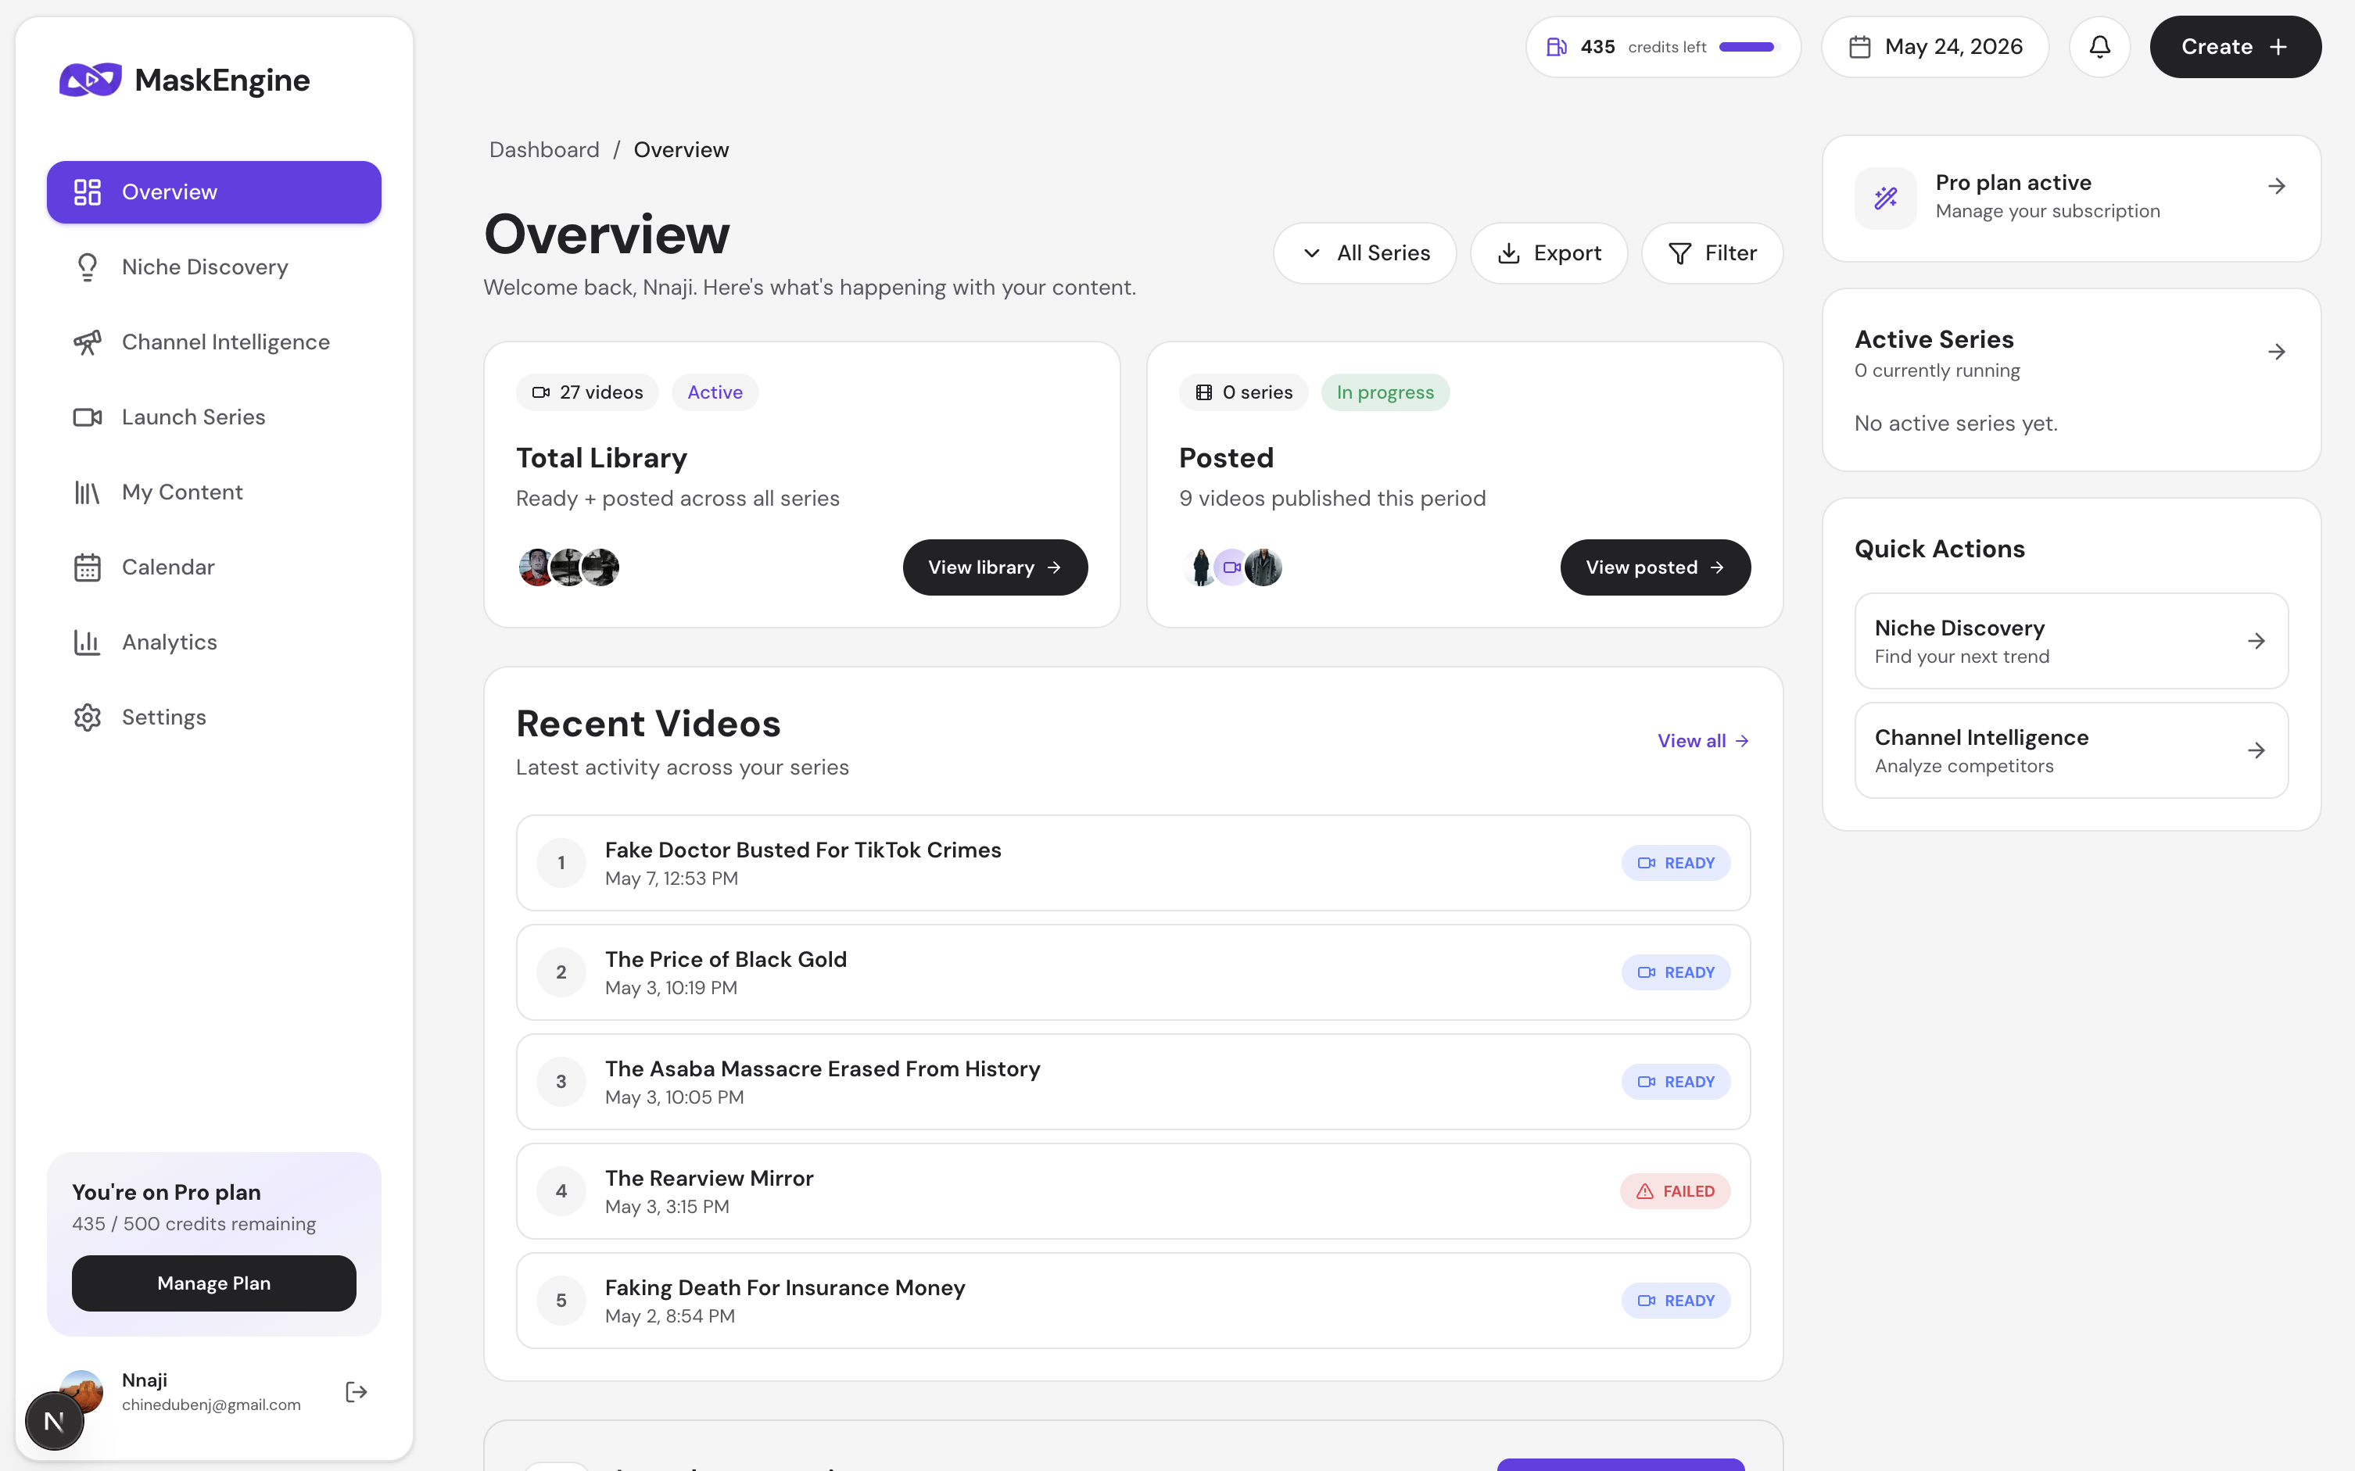Click the 27 videos chip
This screenshot has width=2355, height=1471.
point(587,392)
